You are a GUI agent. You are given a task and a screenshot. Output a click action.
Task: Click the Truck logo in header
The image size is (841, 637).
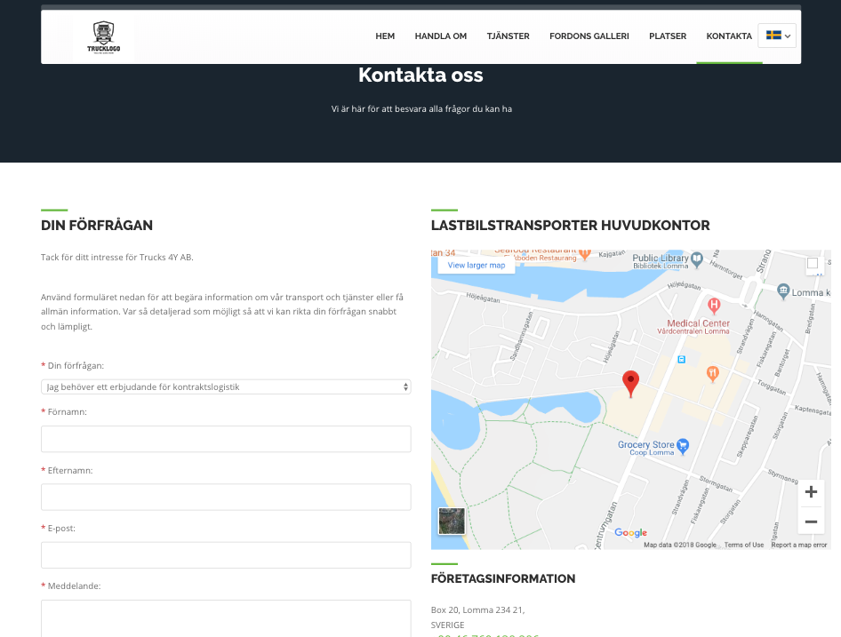103,37
